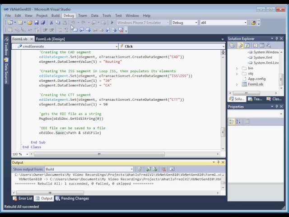Click the Decrease Line Indent icon
The height and width of the screenshot is (217, 289).
[45, 30]
